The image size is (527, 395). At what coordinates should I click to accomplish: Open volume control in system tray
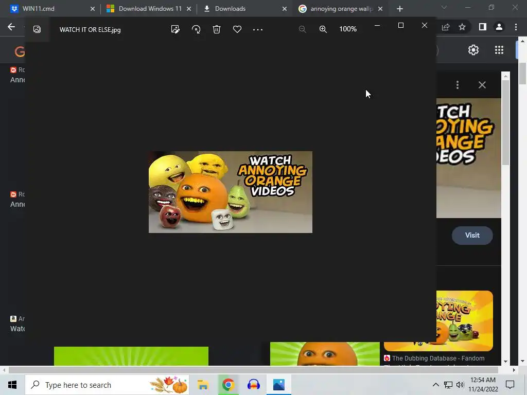tap(460, 385)
